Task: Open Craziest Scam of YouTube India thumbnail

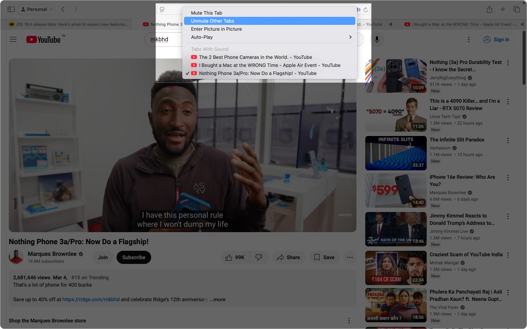Action: pyautogui.click(x=396, y=268)
